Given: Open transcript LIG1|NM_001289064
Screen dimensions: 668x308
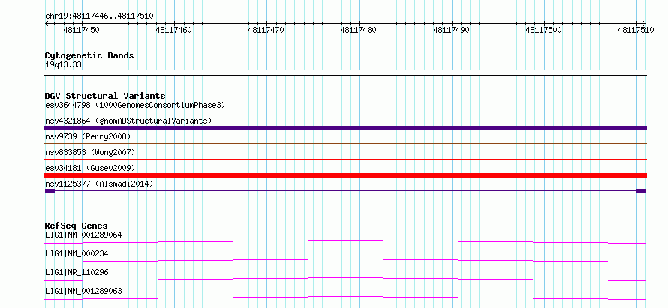Looking at the screenshot, I should pos(84,235).
